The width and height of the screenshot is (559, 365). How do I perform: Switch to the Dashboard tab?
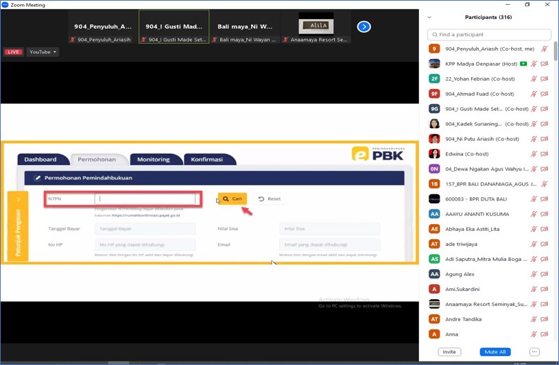pos(40,160)
